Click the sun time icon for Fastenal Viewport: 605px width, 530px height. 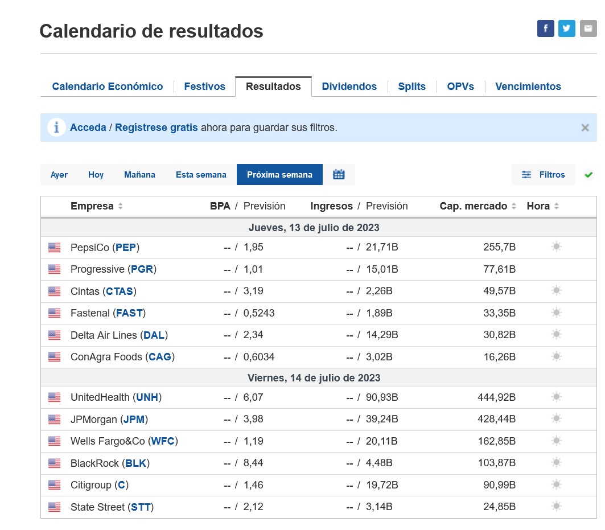[557, 313]
